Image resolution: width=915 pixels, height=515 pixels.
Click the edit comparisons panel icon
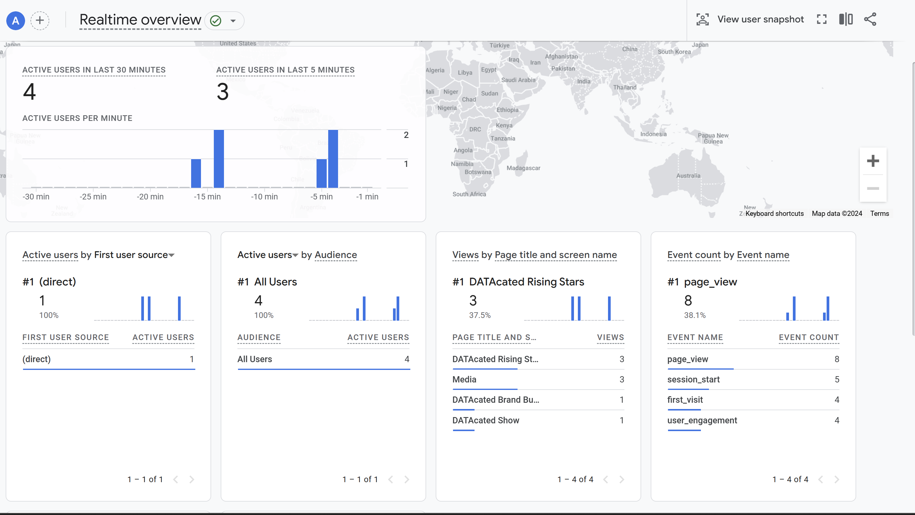coord(846,19)
